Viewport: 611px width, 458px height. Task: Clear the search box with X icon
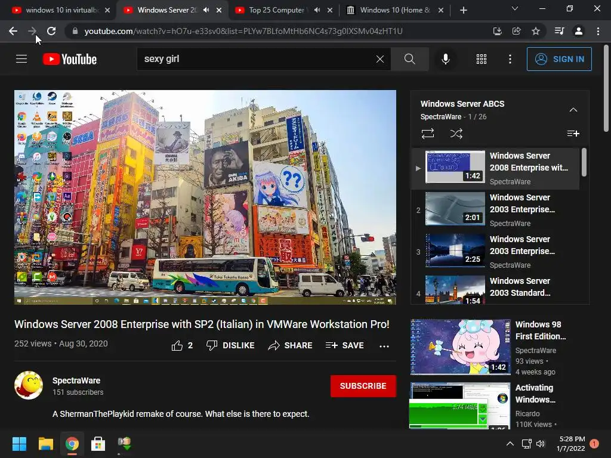[380, 59]
